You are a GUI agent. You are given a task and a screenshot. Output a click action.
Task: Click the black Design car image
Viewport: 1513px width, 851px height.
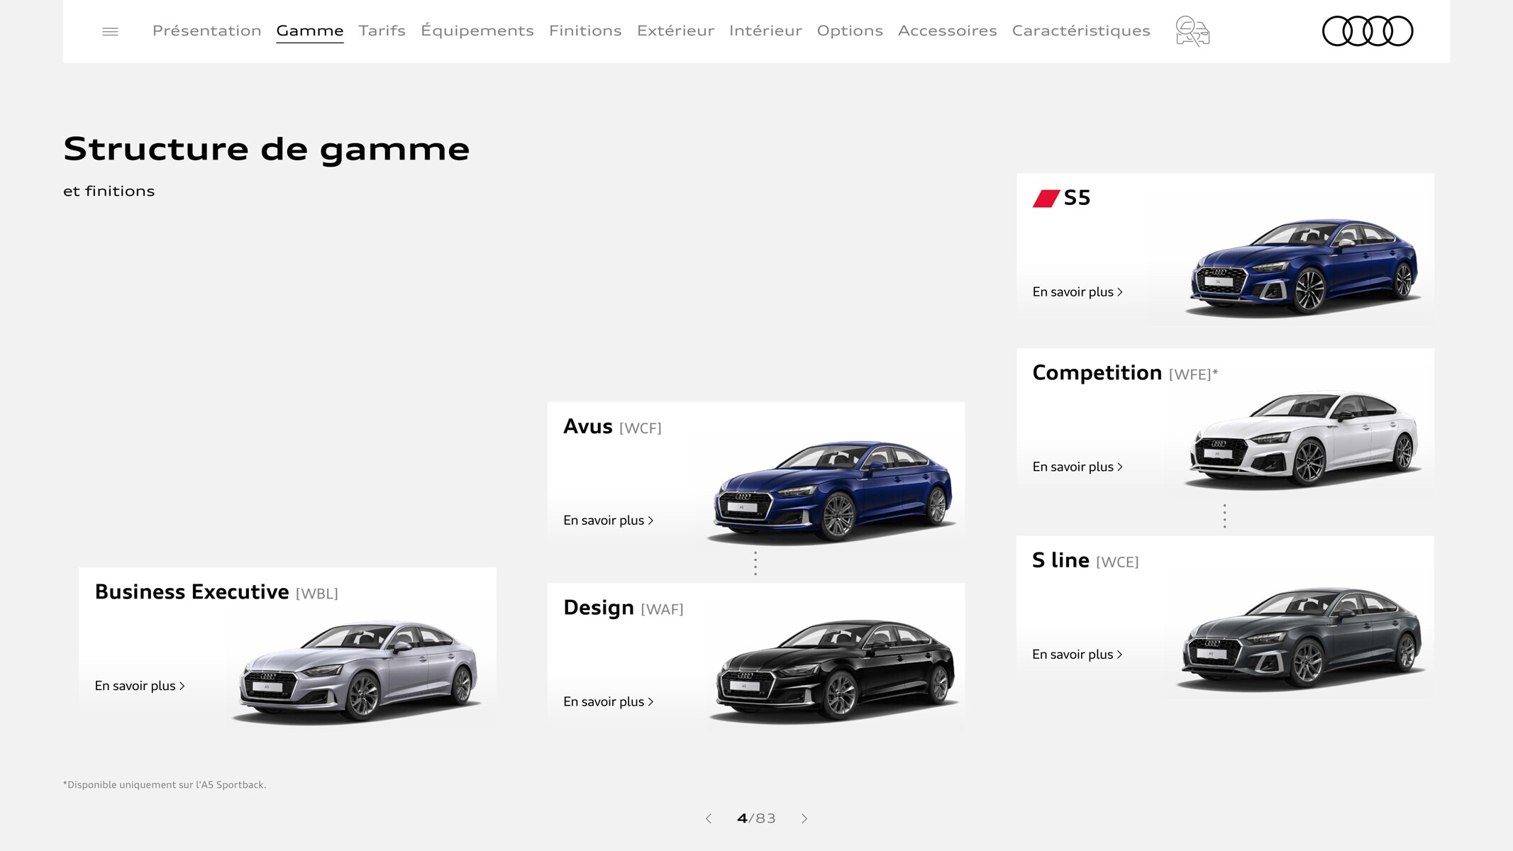coord(834,671)
